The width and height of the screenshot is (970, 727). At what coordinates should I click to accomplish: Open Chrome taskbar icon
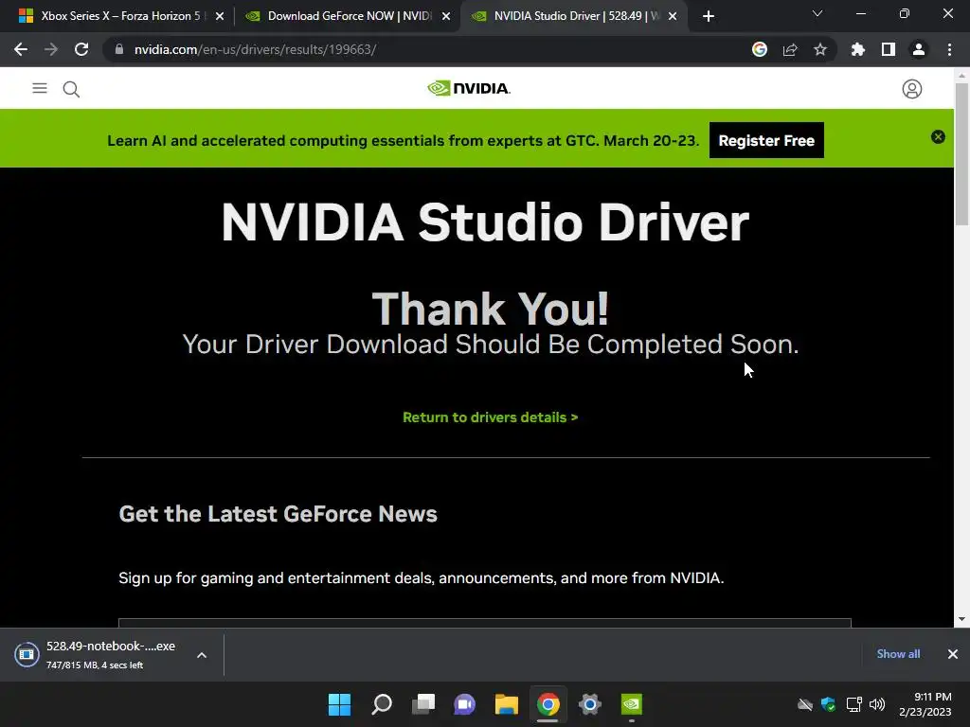548,704
